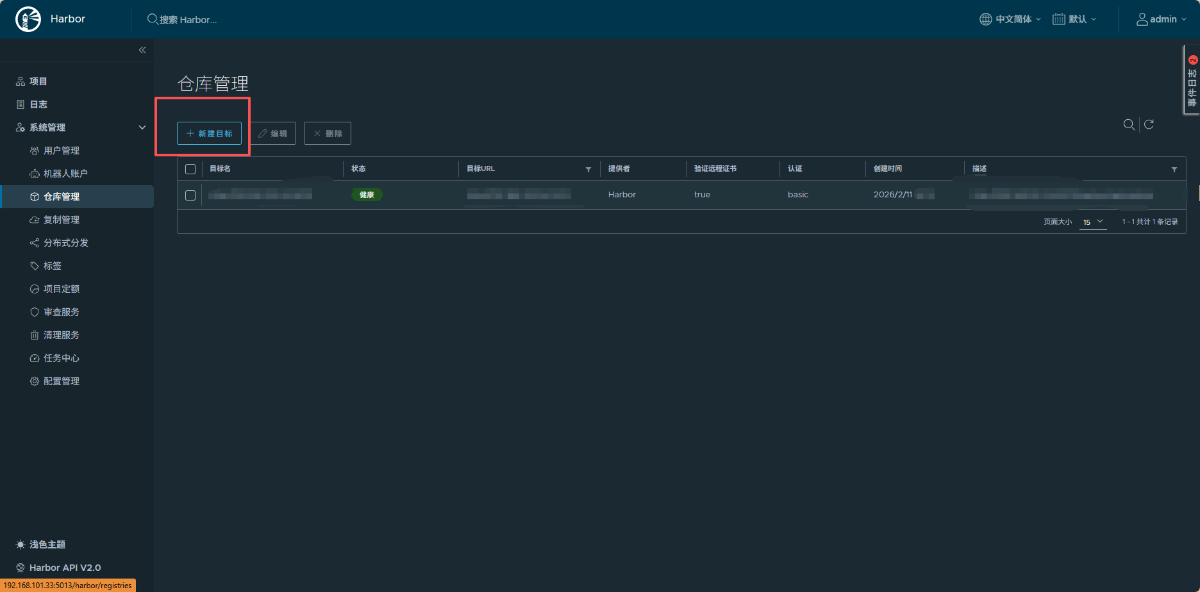Click the 新建目标 button
The image size is (1200, 592).
point(209,133)
